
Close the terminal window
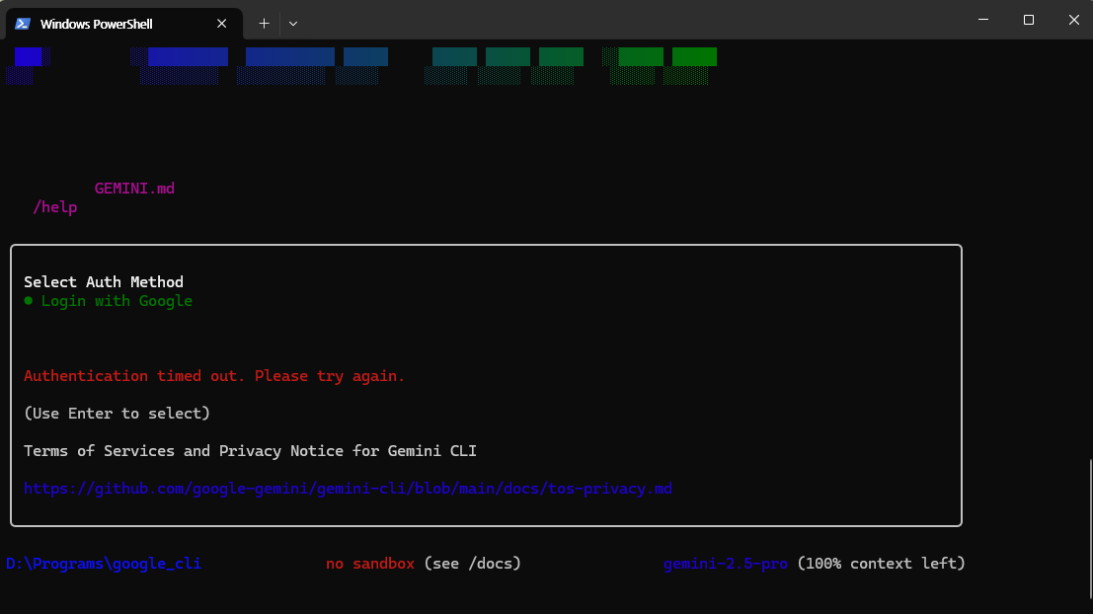(1073, 20)
